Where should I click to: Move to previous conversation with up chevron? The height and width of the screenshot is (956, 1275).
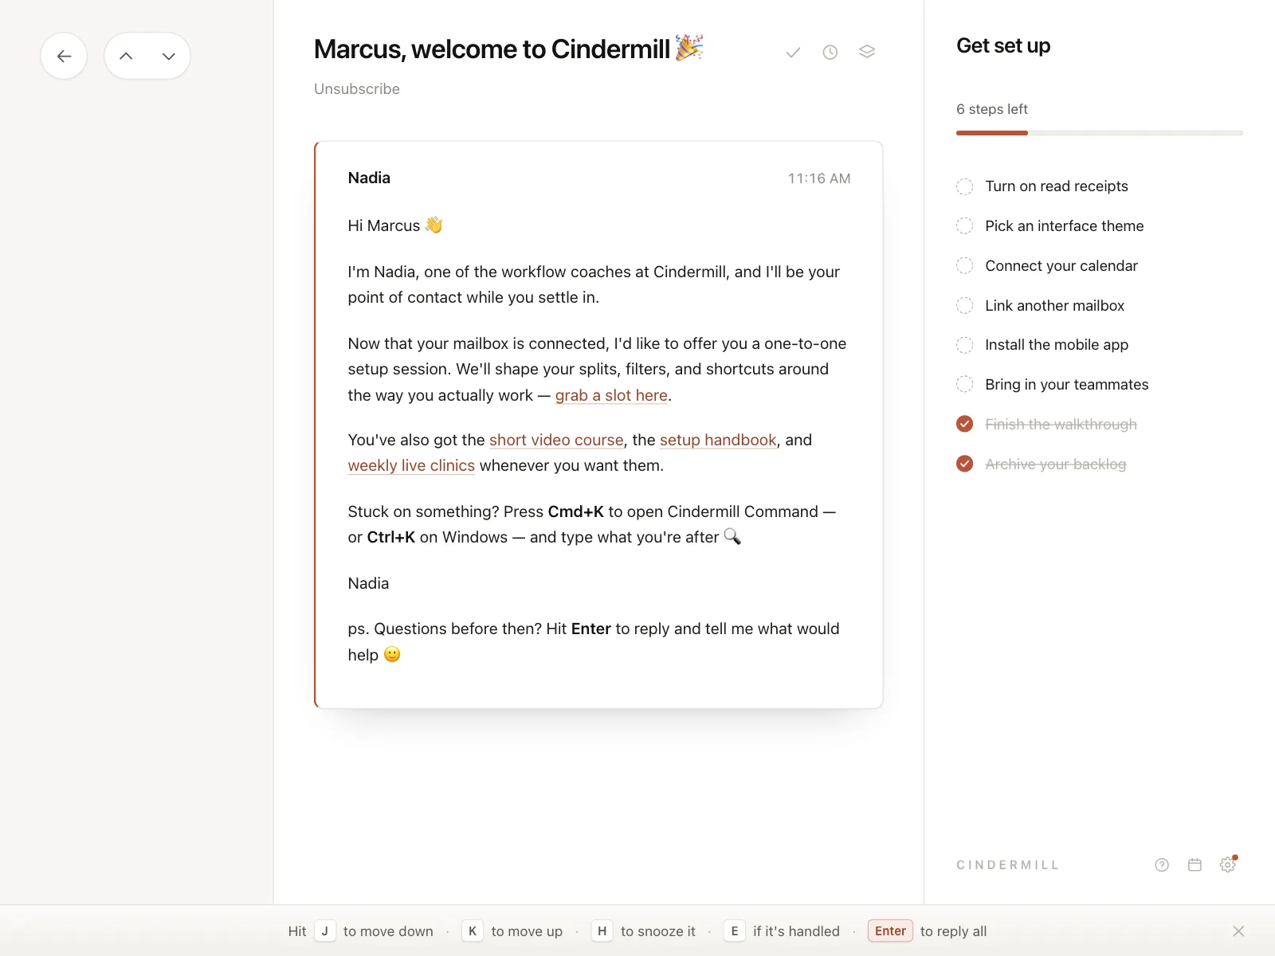coord(126,56)
